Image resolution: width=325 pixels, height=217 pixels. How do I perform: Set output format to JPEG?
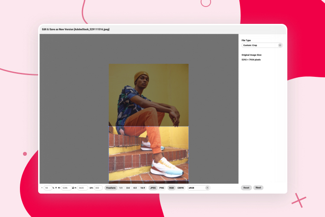[153, 188]
